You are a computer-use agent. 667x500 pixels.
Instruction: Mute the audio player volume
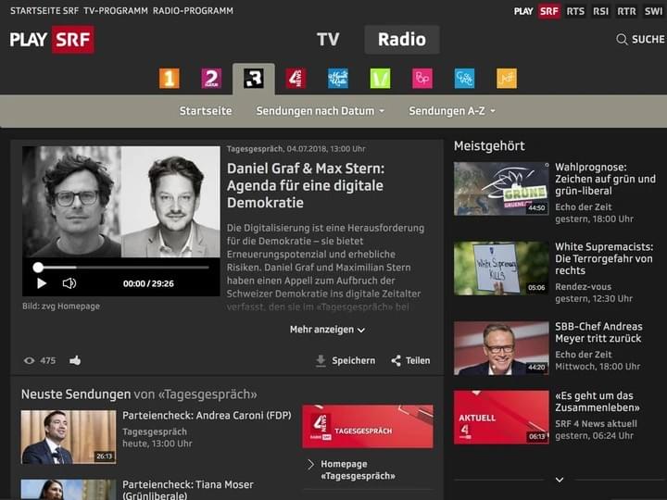[x=69, y=283]
